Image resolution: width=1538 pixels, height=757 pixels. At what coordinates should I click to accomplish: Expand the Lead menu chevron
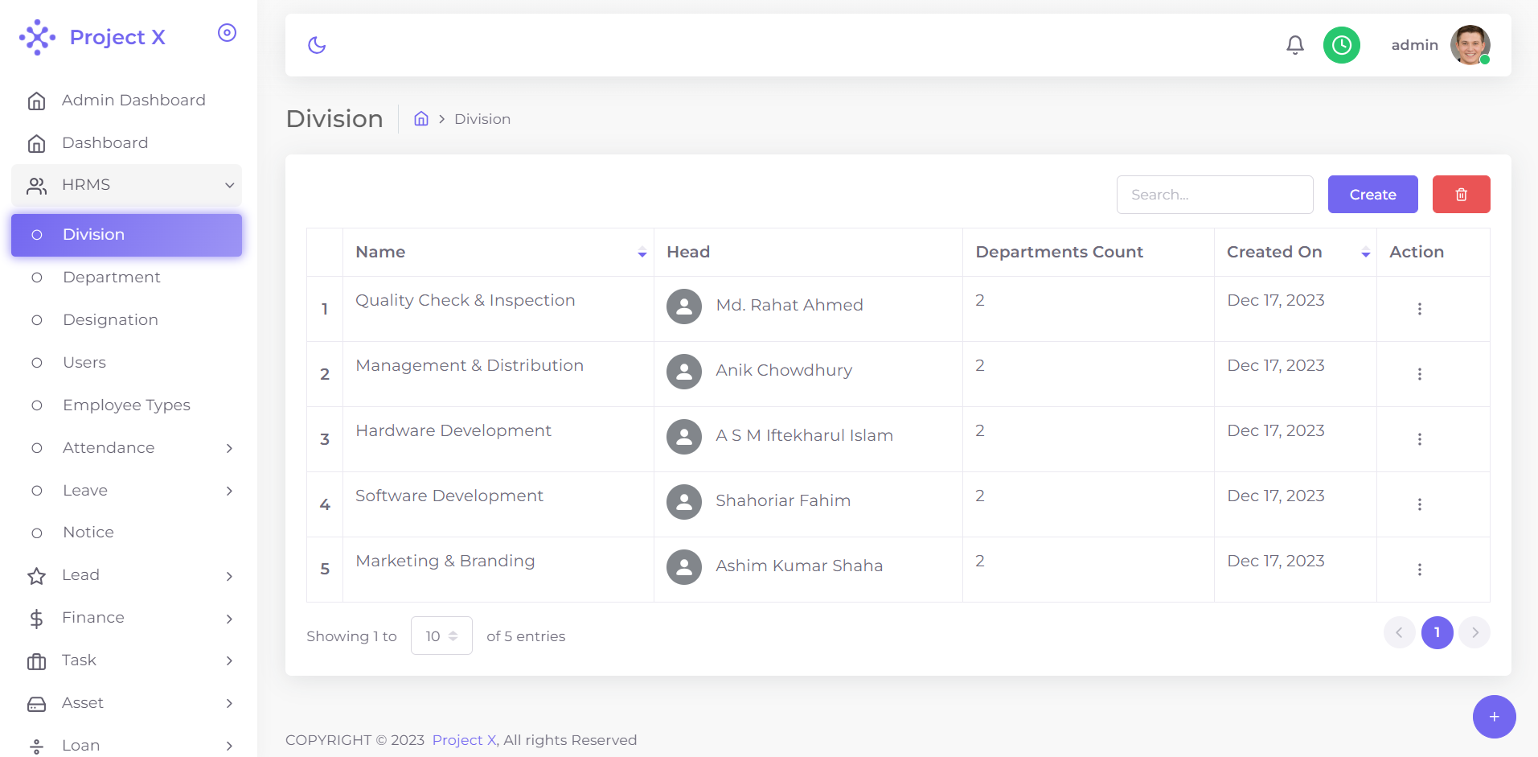(229, 576)
